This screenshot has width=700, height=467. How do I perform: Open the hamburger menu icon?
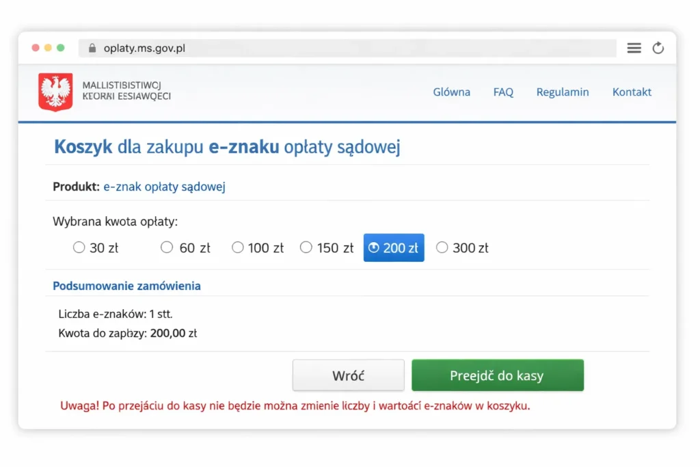click(633, 48)
